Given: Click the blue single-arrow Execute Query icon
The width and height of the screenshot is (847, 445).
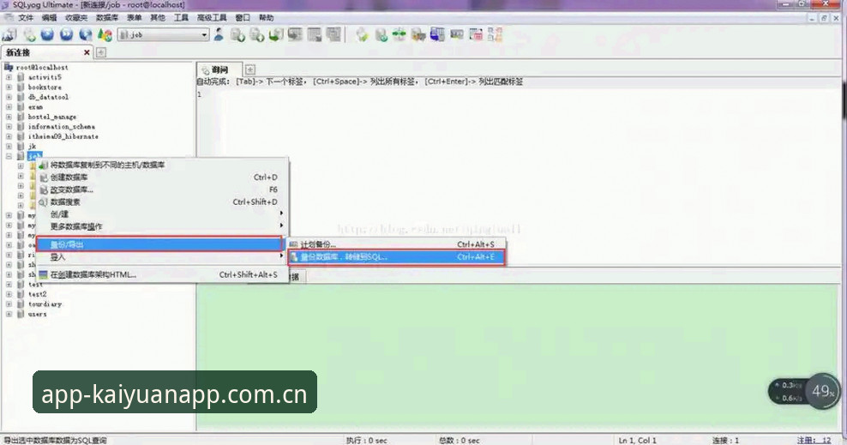Looking at the screenshot, I should (47, 34).
